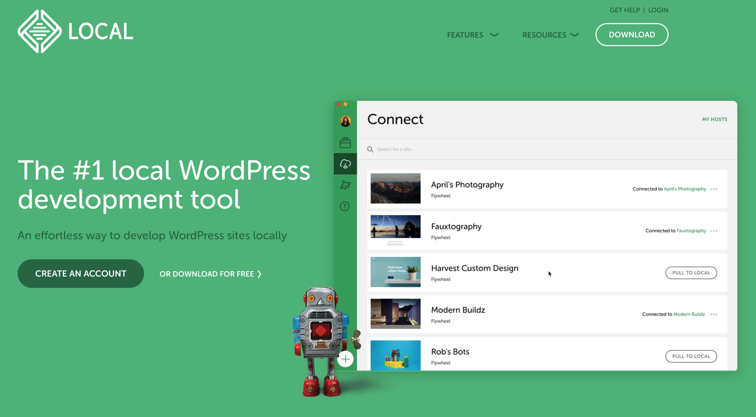
Task: Click the chevron arrow after Download for Free
Action: point(260,274)
